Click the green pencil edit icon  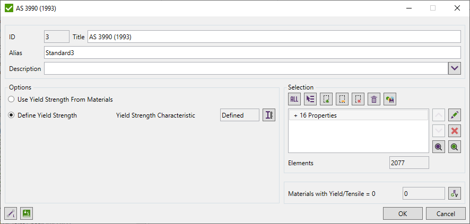454,115
